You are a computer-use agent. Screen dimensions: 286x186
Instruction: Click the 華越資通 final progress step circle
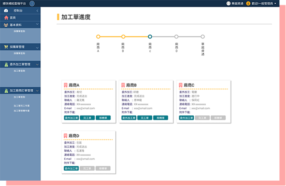point(203,37)
